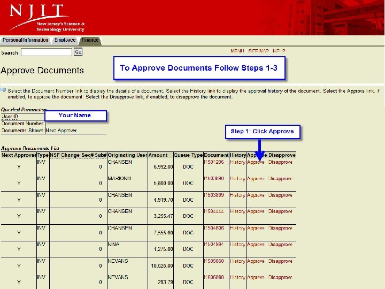Open the SITE MAP link

click(258, 51)
